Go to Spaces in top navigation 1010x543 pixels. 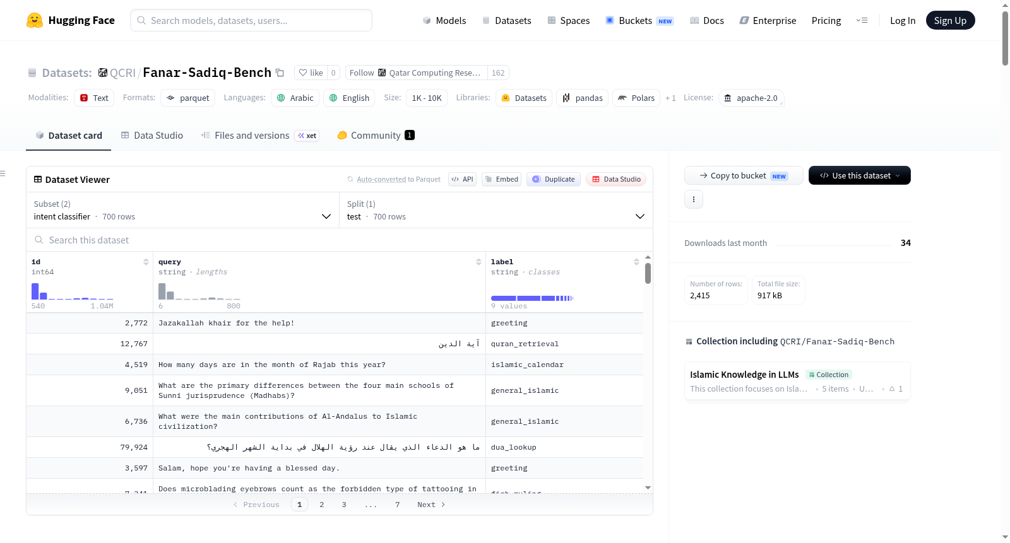pyautogui.click(x=568, y=20)
